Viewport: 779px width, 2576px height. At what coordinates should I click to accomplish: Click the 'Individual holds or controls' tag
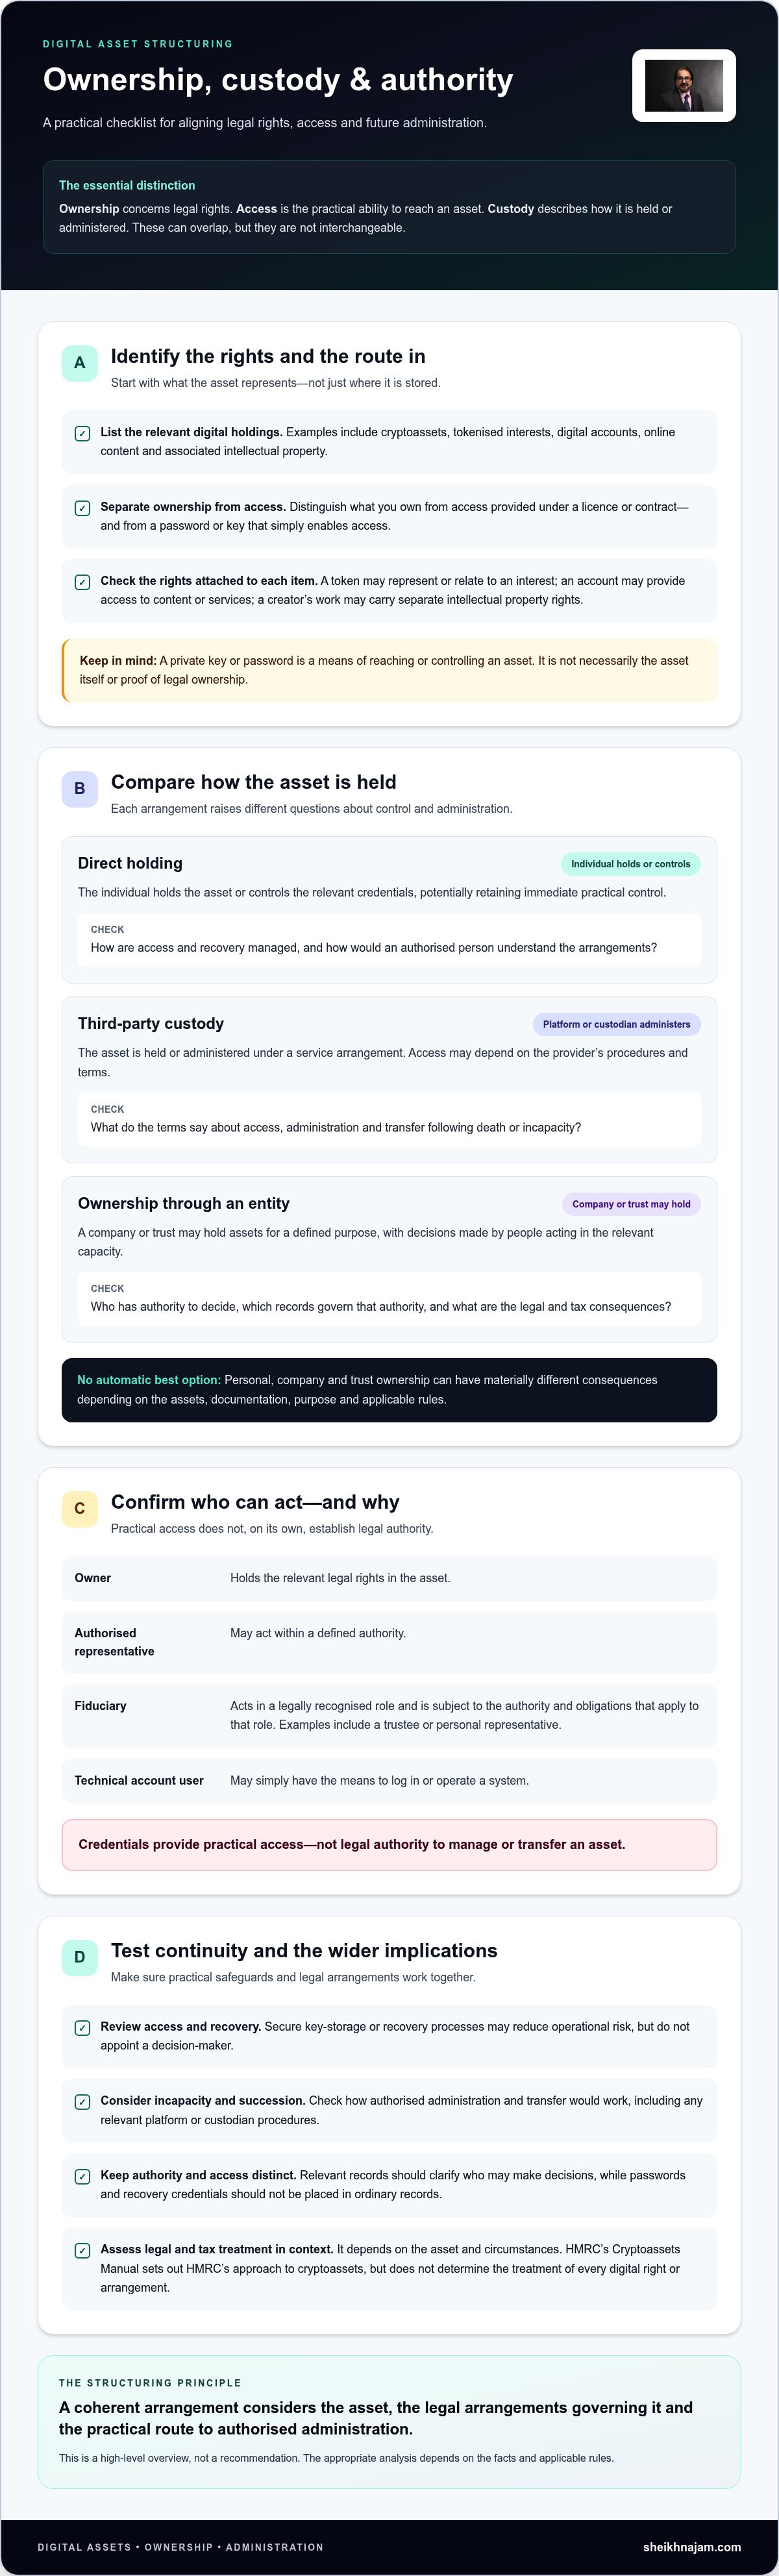tap(630, 864)
